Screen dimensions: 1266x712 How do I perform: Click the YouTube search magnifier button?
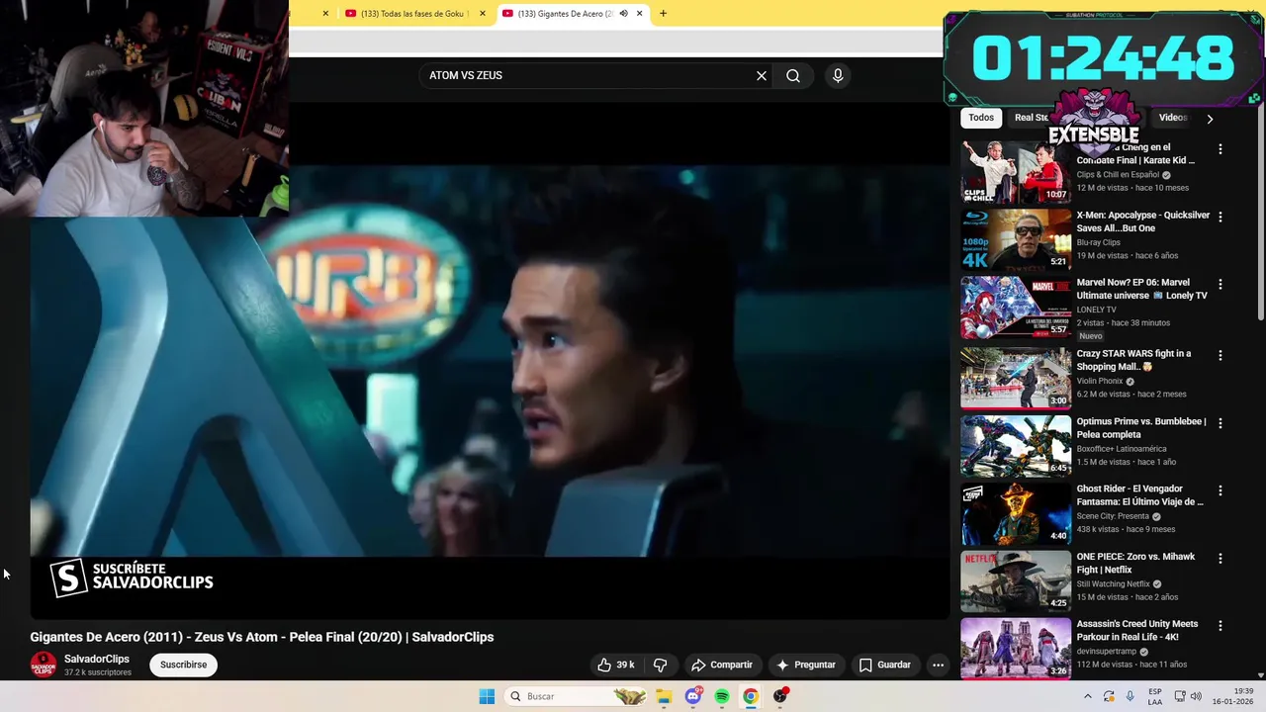coord(793,76)
